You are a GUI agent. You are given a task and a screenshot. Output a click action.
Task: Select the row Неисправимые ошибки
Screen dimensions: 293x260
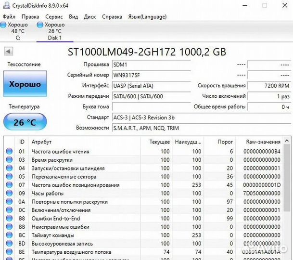click(x=143, y=226)
